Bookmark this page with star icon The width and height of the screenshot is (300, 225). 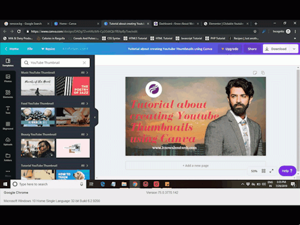pyautogui.click(x=255, y=31)
